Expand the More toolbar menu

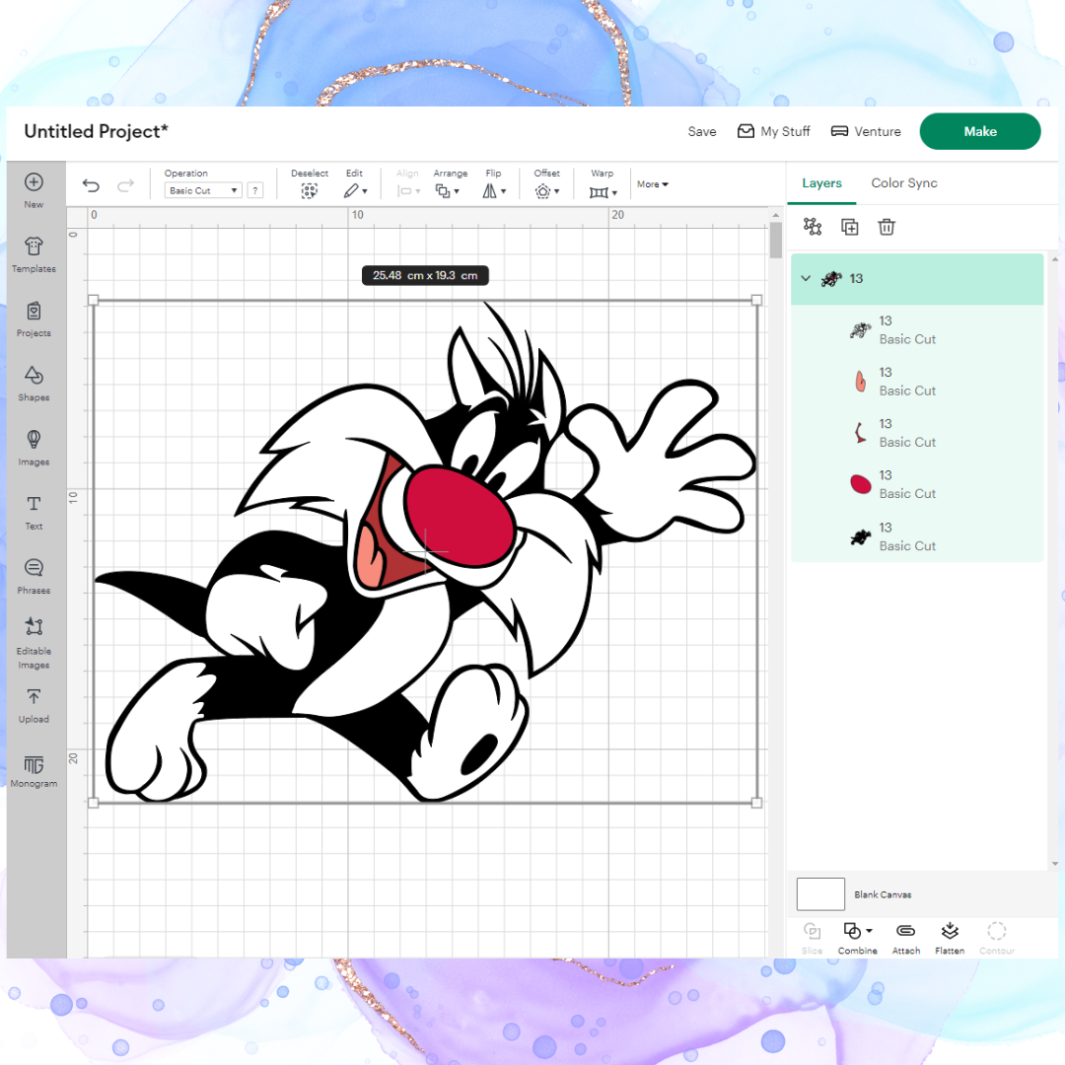653,184
